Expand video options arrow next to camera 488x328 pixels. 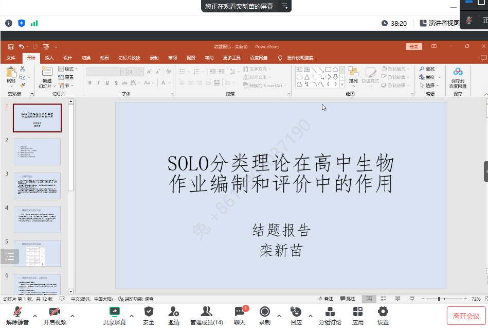tap(72, 316)
